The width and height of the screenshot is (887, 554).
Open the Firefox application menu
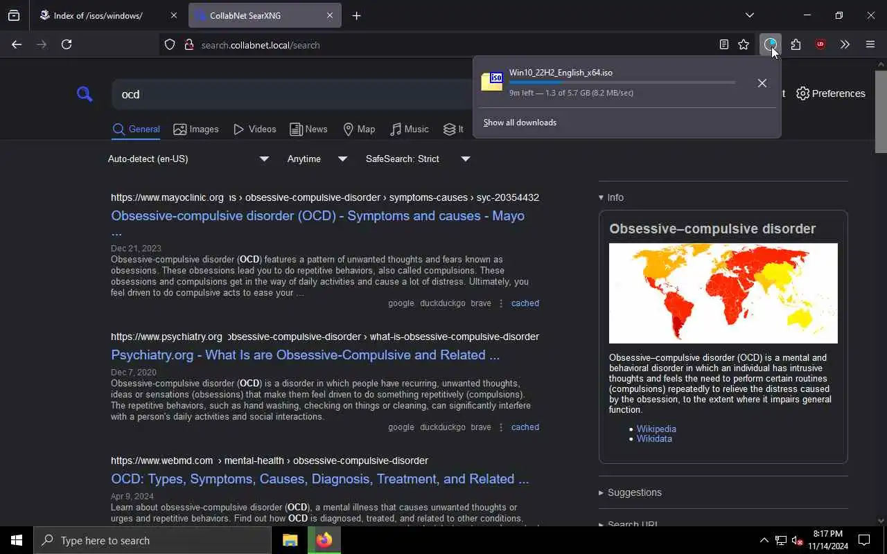870,44
